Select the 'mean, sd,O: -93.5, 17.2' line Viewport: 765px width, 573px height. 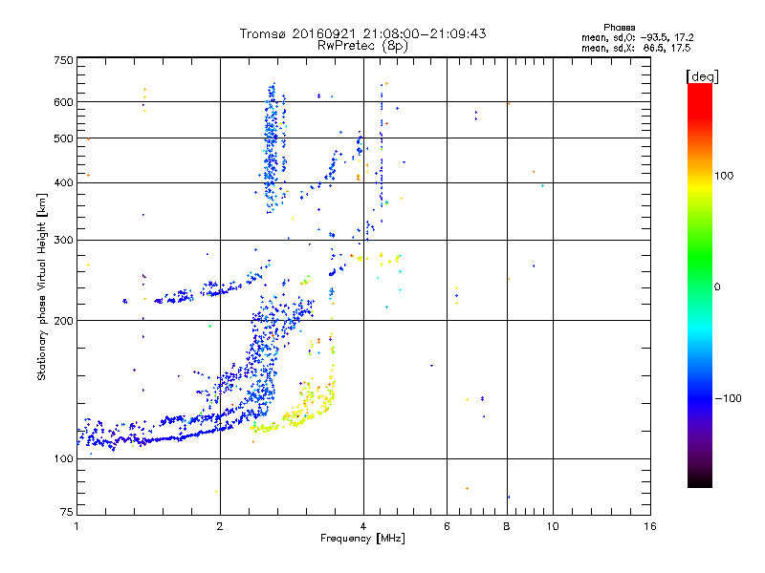click(637, 37)
